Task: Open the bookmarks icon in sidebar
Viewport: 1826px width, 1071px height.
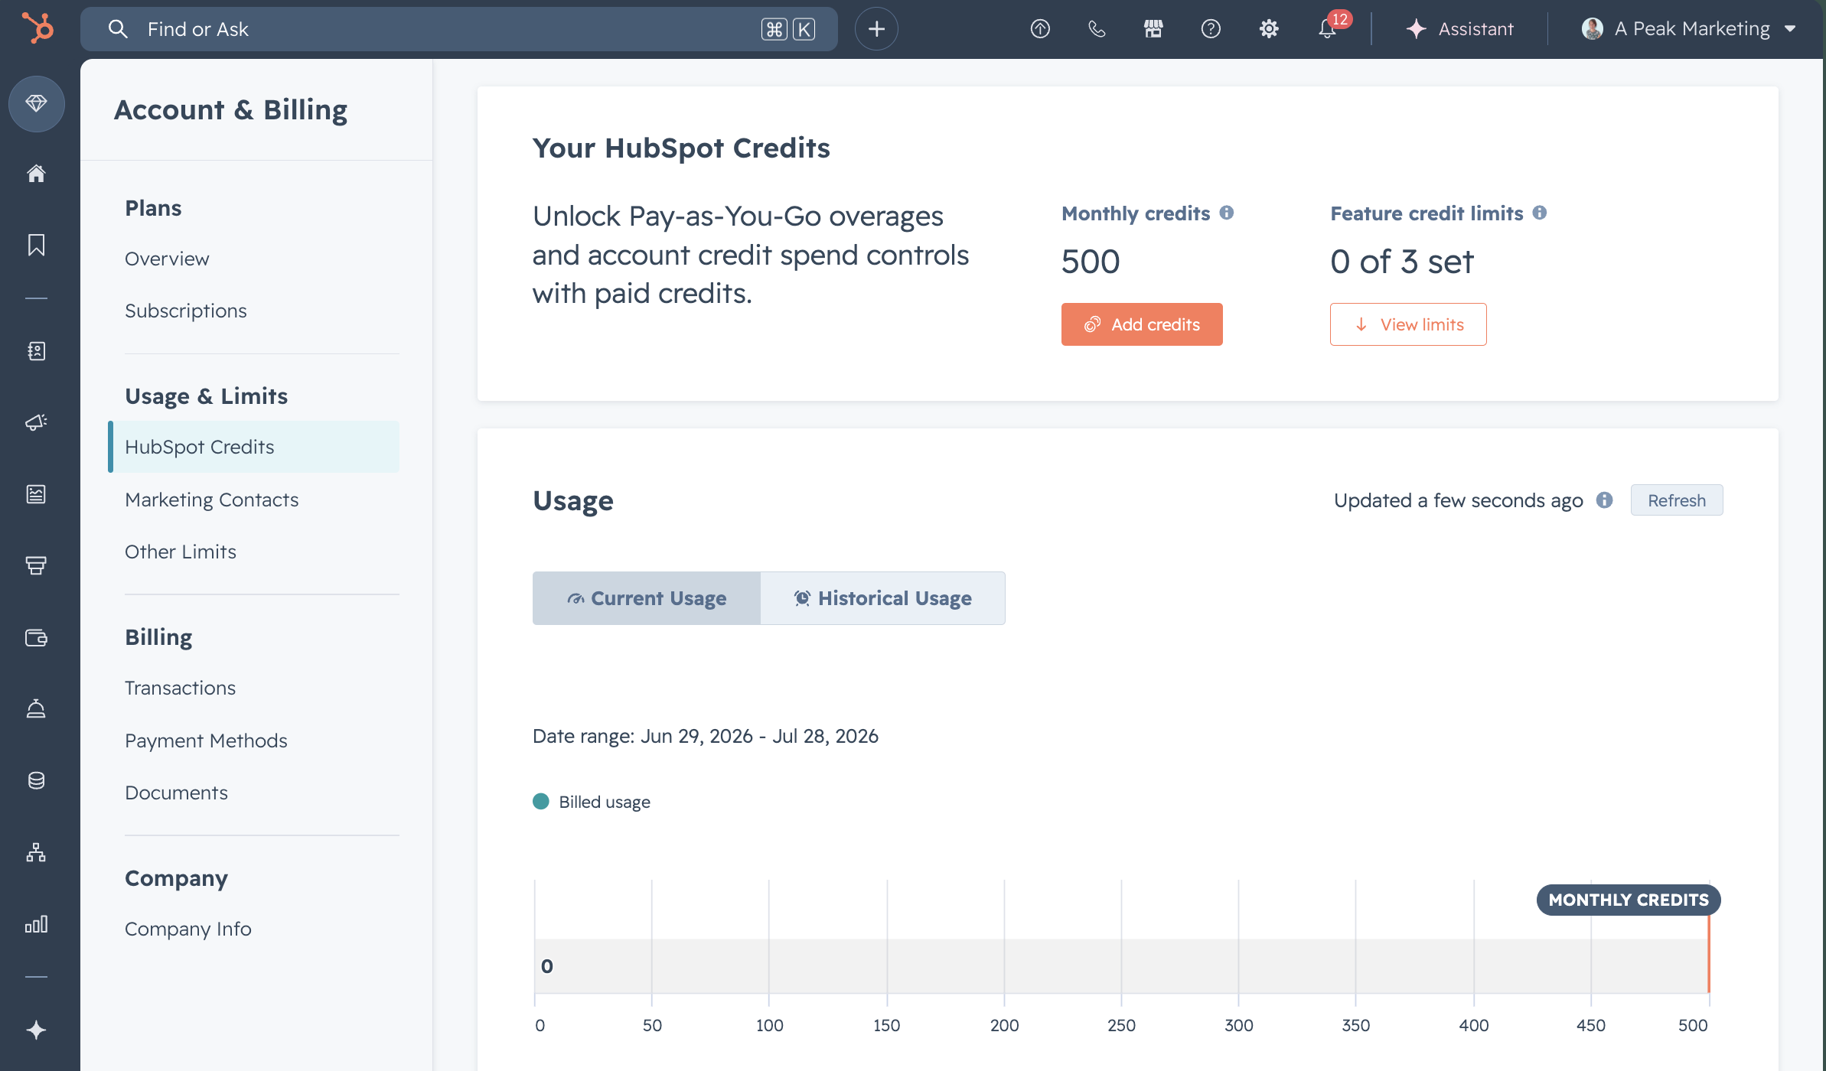Action: click(x=36, y=245)
